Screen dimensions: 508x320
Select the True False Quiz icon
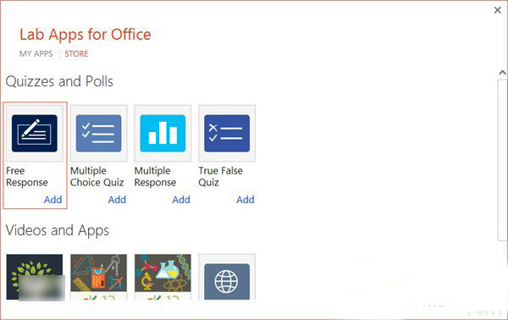coord(227,133)
